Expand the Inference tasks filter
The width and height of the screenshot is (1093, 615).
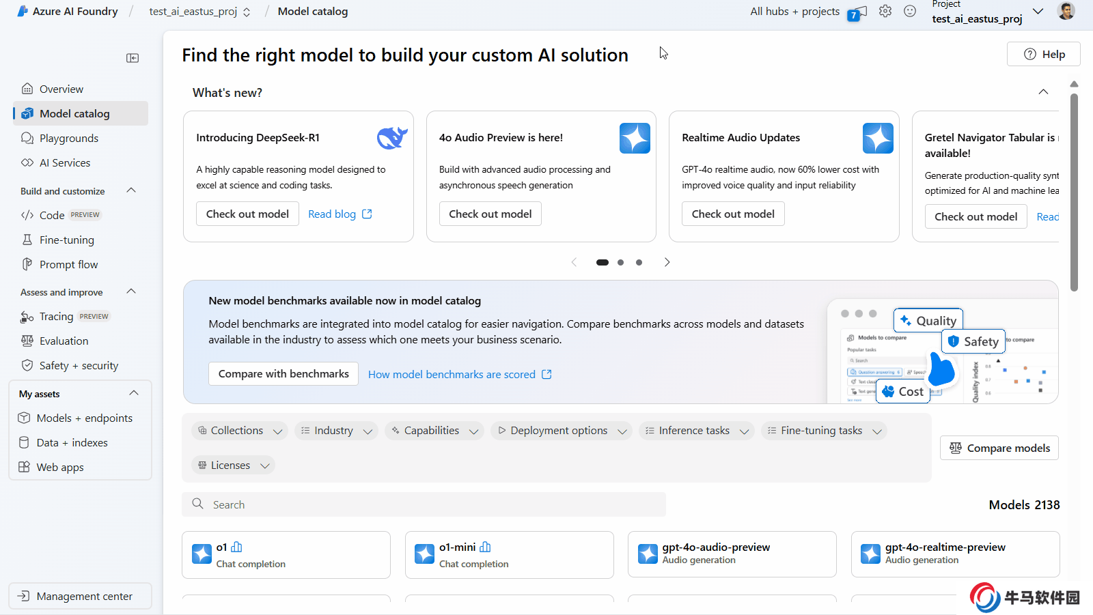click(695, 431)
